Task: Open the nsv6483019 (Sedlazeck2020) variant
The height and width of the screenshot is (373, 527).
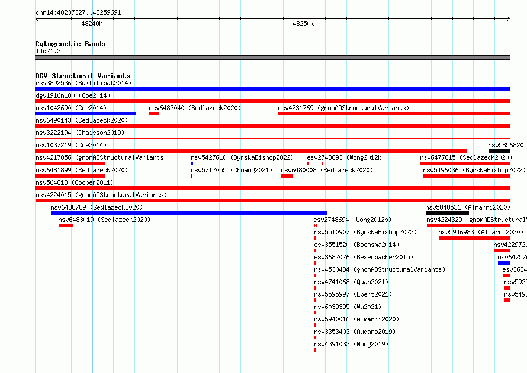Action: (104, 220)
